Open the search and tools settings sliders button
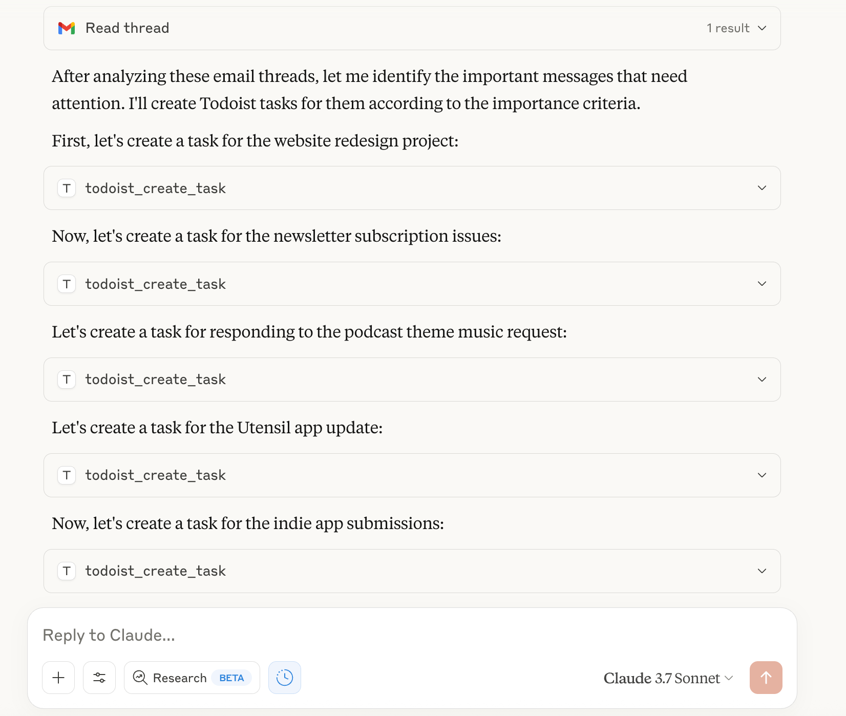 (x=99, y=678)
